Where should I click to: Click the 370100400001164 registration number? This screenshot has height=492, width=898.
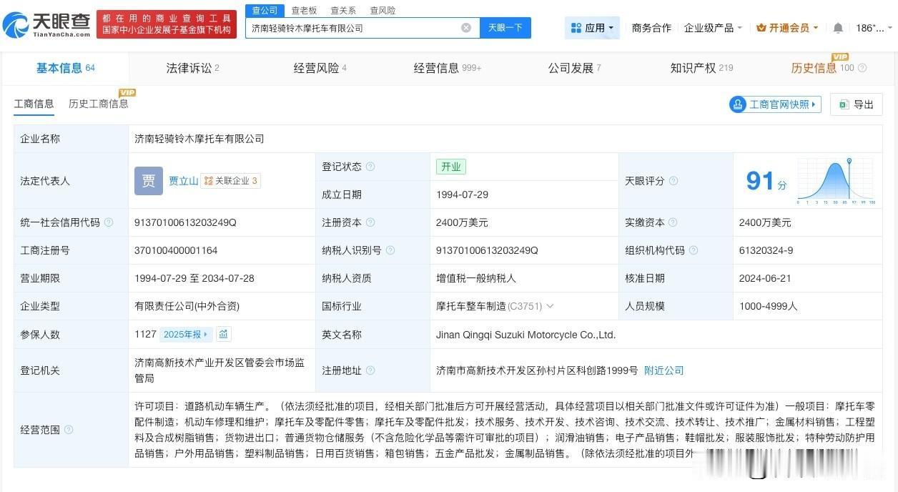click(x=176, y=250)
